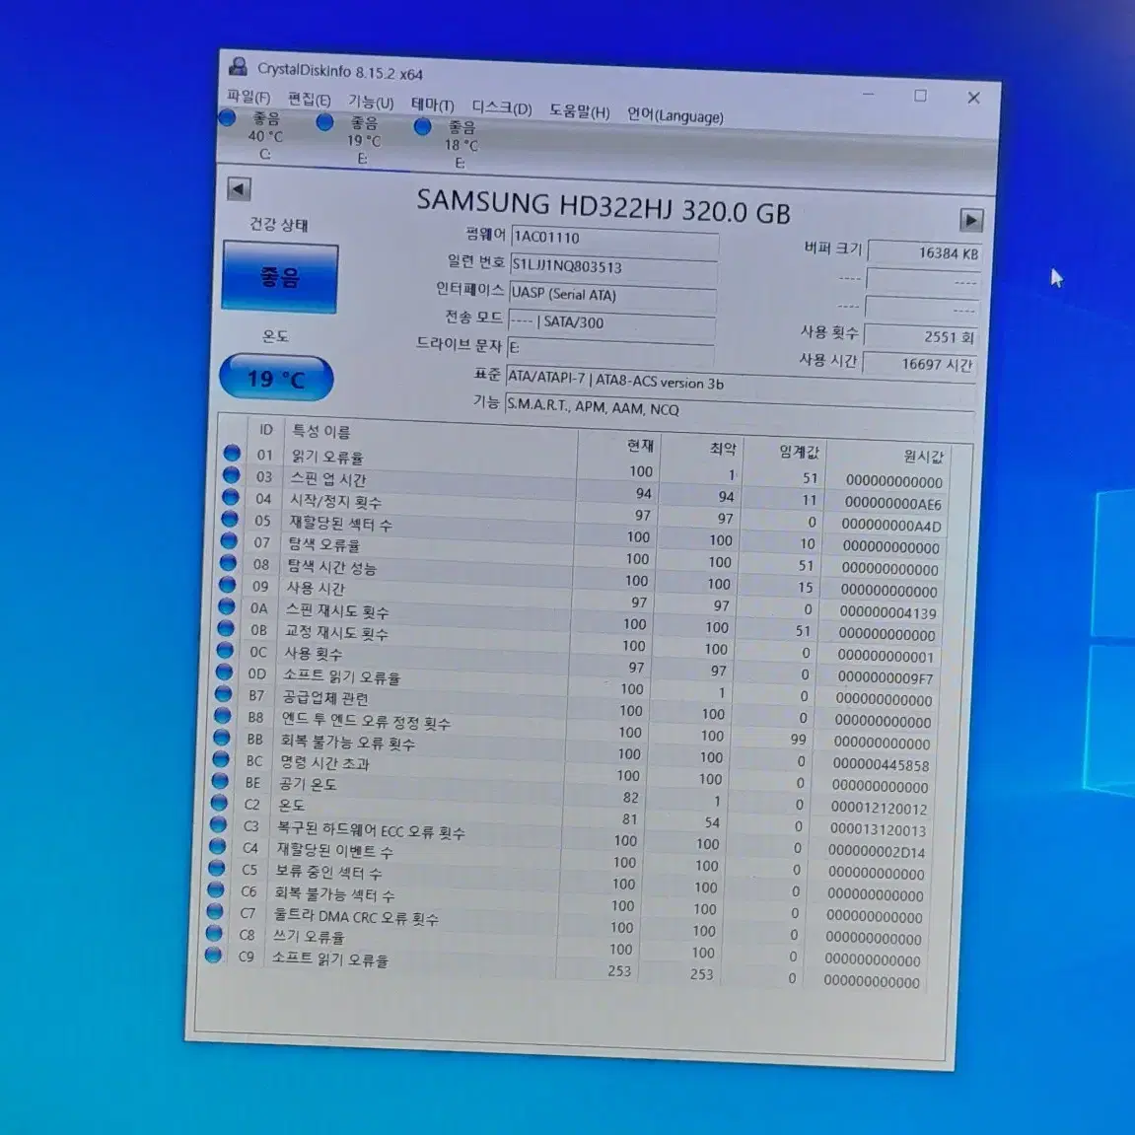Click the status dot for ID C3
The image size is (1135, 1135).
(x=218, y=823)
